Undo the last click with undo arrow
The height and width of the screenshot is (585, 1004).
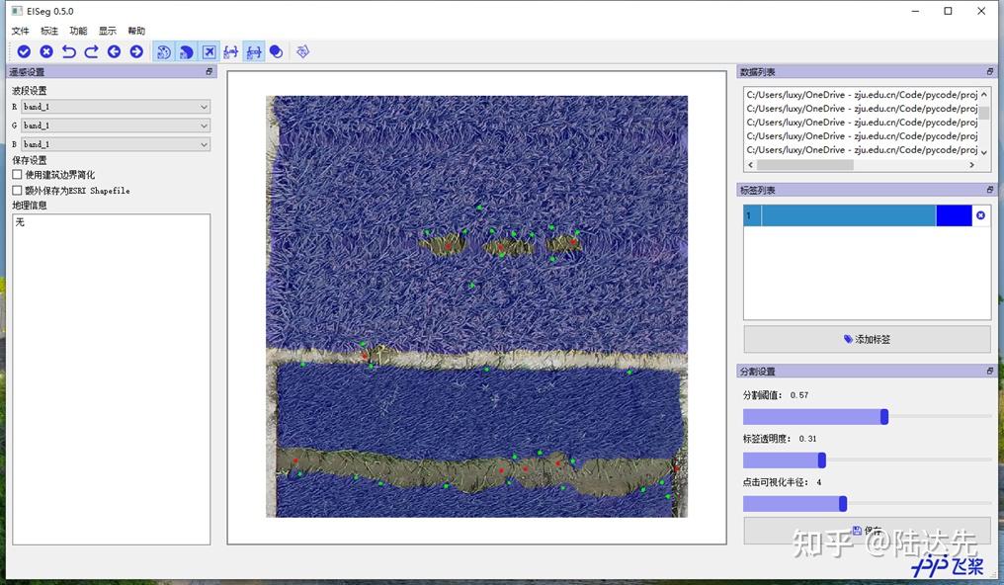69,51
